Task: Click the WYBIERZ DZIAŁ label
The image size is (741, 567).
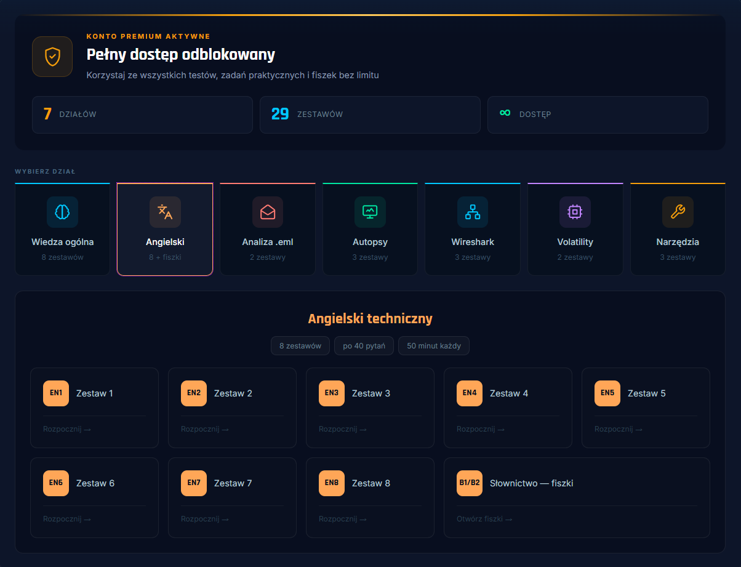Action: tap(45, 172)
